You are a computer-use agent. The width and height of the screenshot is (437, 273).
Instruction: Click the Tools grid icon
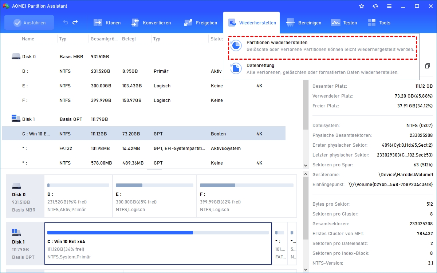coord(372,23)
